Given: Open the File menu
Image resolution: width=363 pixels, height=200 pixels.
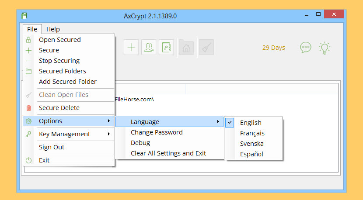Looking at the screenshot, I should (x=32, y=29).
